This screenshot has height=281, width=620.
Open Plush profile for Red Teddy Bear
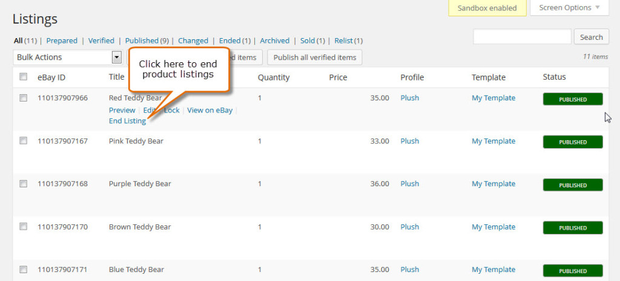click(x=410, y=97)
